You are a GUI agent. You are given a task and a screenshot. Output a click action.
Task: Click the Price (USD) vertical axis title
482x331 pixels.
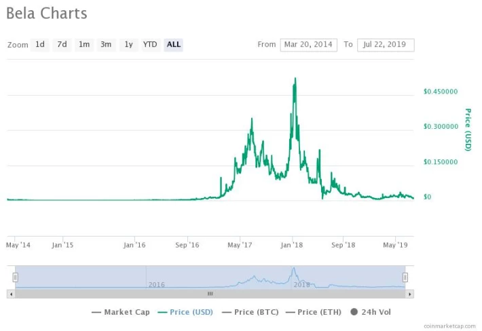pyautogui.click(x=468, y=130)
